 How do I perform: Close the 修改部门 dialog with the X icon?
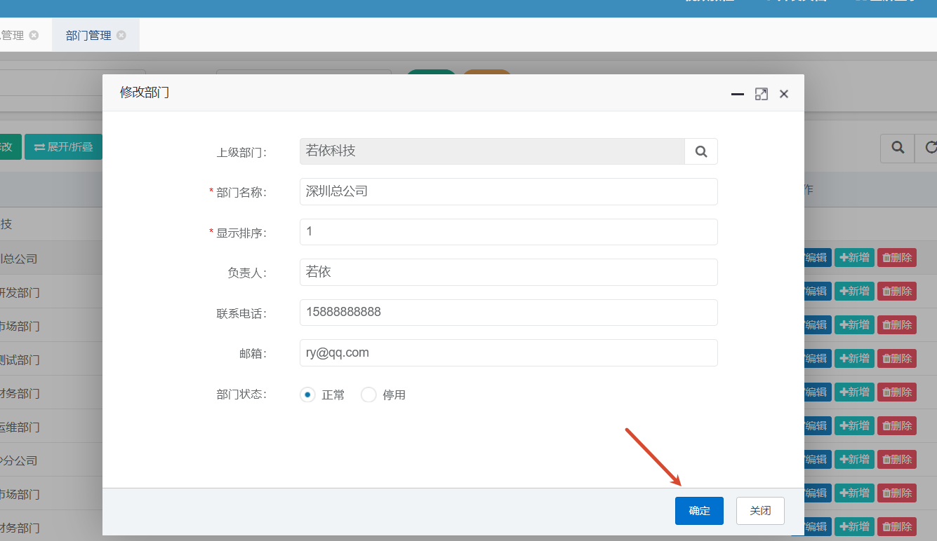tap(784, 94)
